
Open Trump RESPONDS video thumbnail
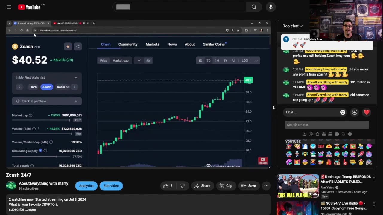298,186
